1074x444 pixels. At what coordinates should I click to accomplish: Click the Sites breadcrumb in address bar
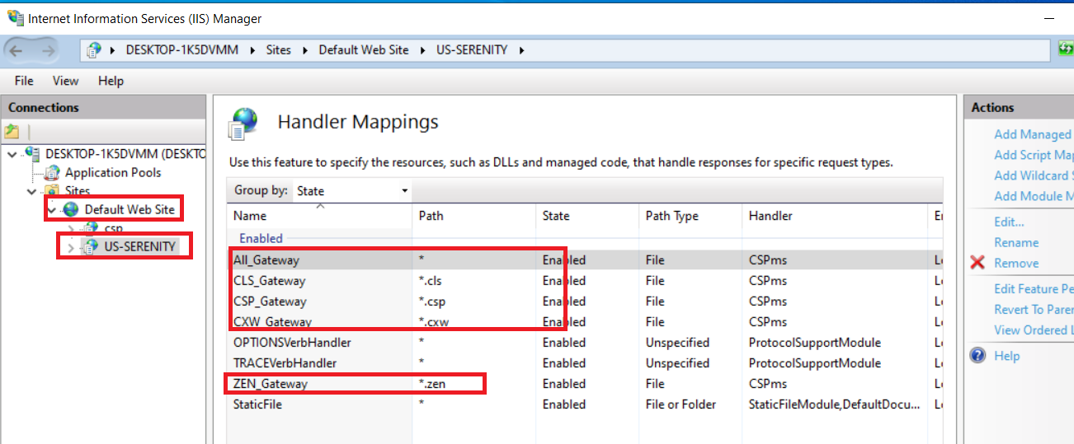(279, 50)
